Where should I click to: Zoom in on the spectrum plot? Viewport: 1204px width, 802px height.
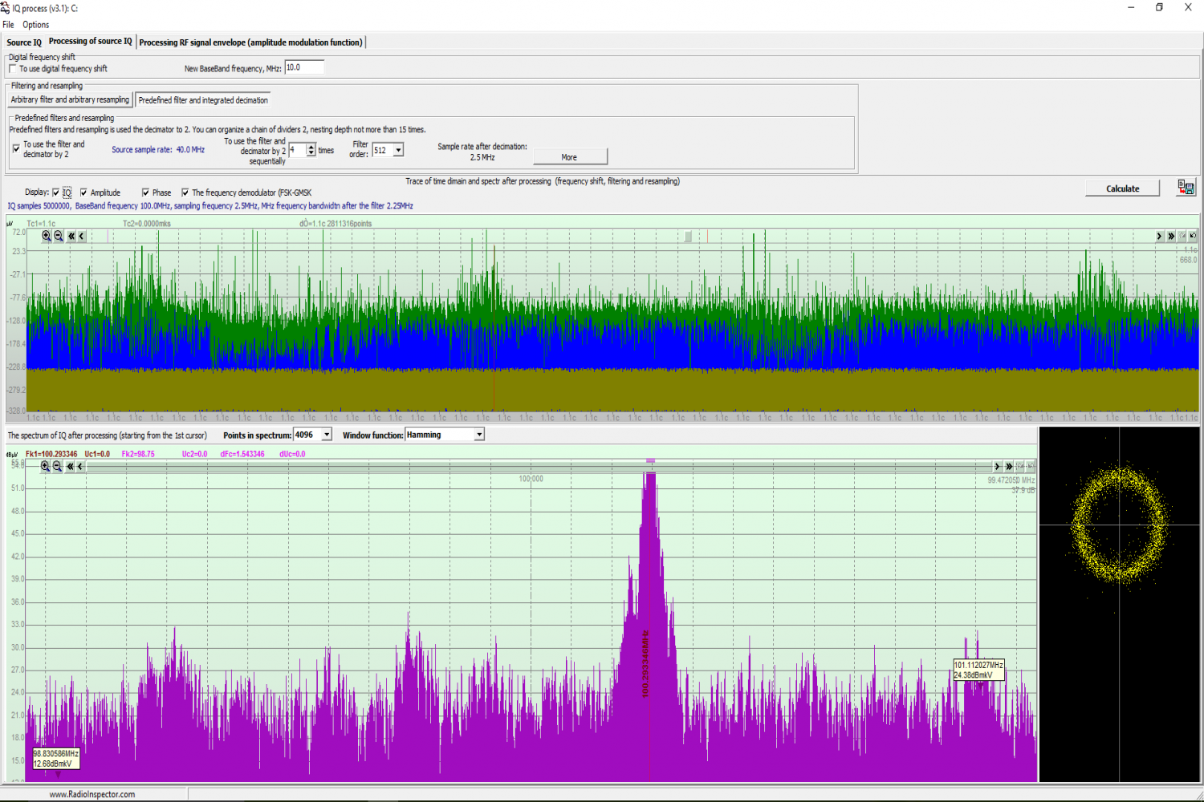[45, 466]
